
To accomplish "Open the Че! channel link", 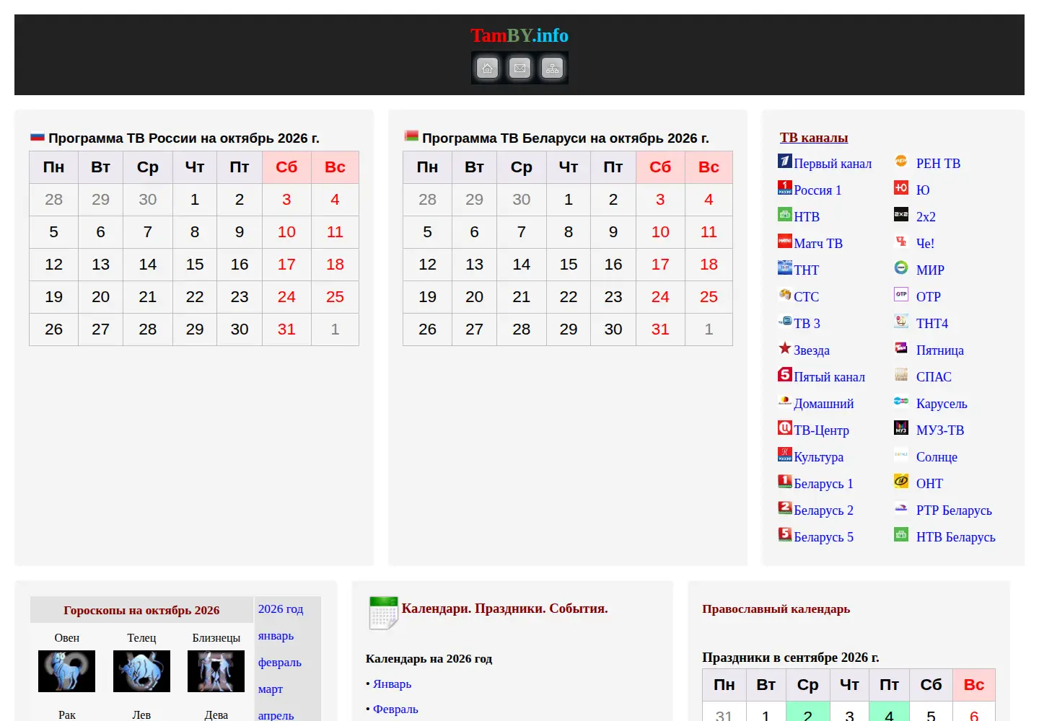I will tap(925, 244).
